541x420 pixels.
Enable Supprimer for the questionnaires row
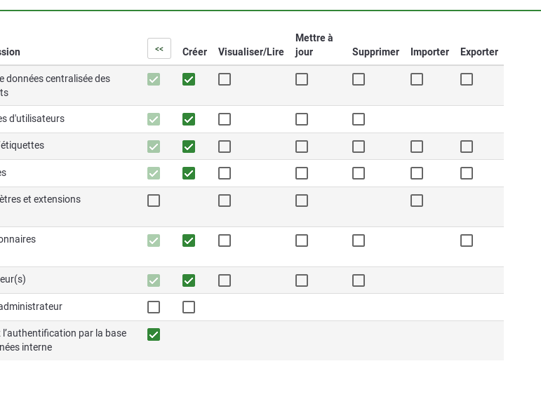pos(359,241)
